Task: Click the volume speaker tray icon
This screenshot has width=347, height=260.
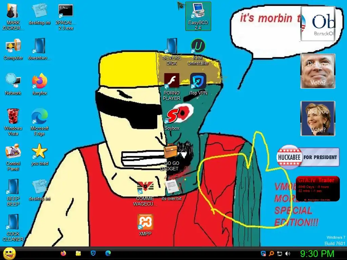Action: tap(288, 254)
